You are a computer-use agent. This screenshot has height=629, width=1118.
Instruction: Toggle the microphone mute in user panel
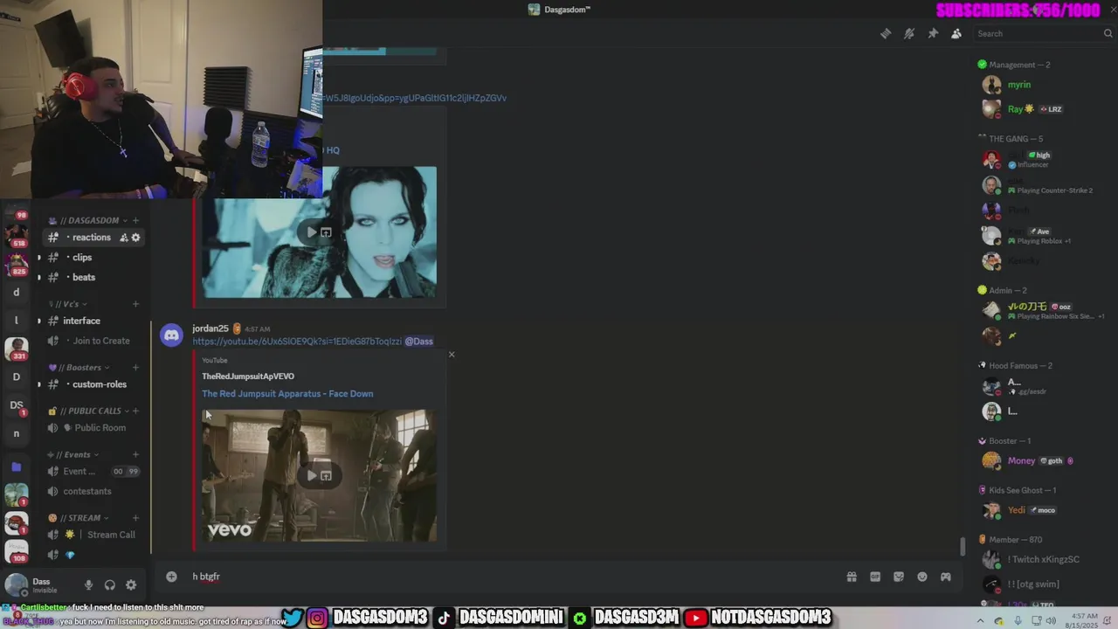(88, 585)
